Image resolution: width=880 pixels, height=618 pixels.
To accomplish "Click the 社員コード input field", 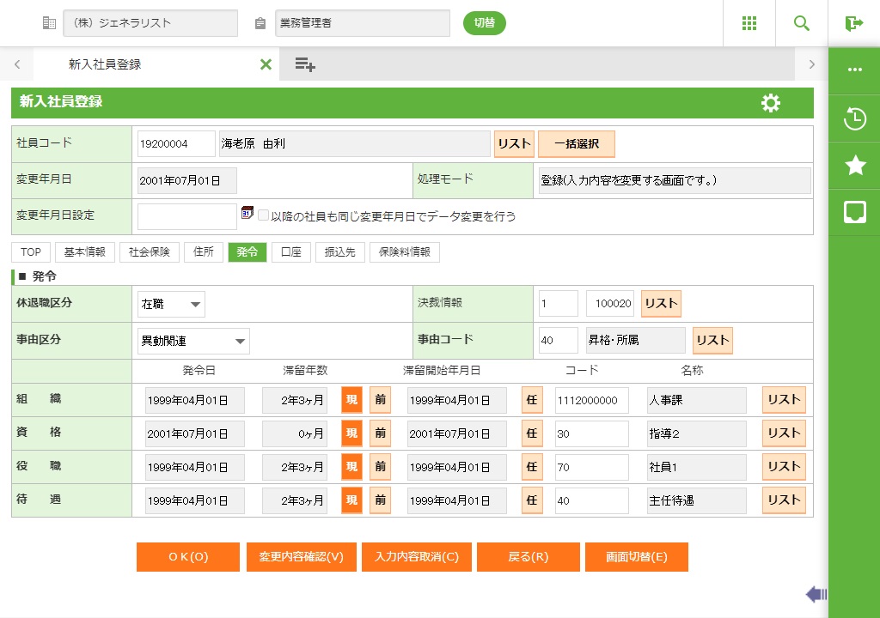I will (176, 144).
